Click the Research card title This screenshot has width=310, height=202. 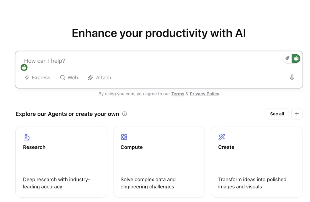click(x=34, y=147)
